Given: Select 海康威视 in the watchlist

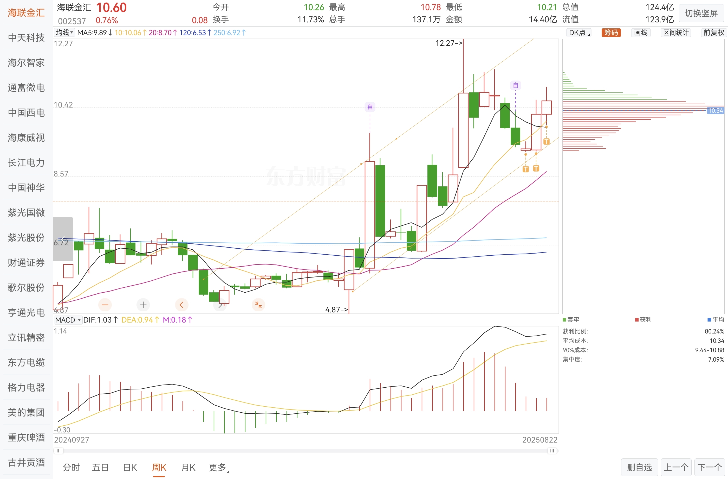Looking at the screenshot, I should coord(26,137).
